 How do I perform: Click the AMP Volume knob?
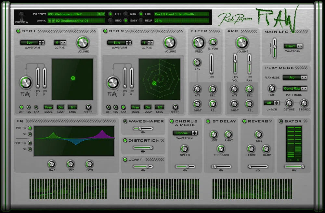point(242,43)
